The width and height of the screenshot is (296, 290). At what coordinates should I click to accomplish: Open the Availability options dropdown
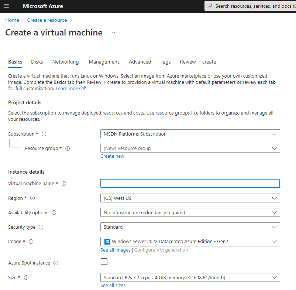(190, 212)
